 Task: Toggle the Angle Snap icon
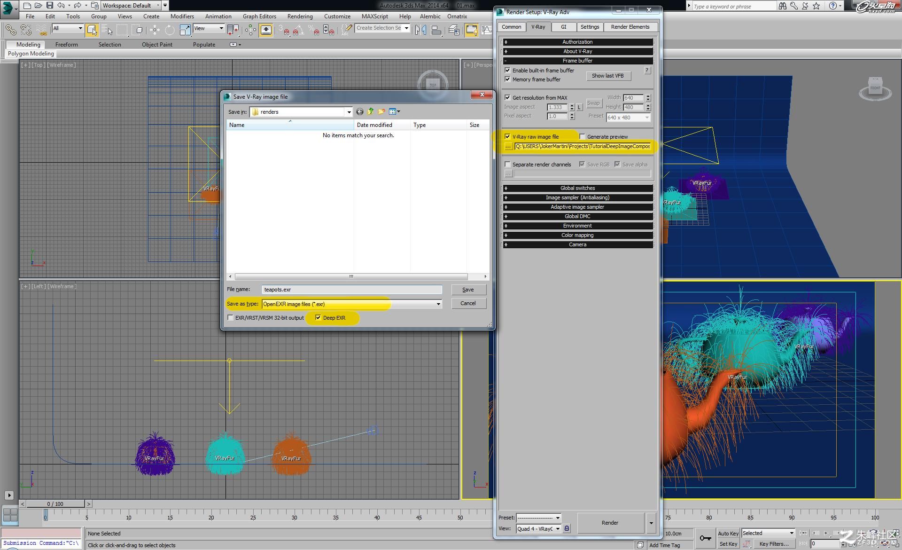(x=298, y=30)
